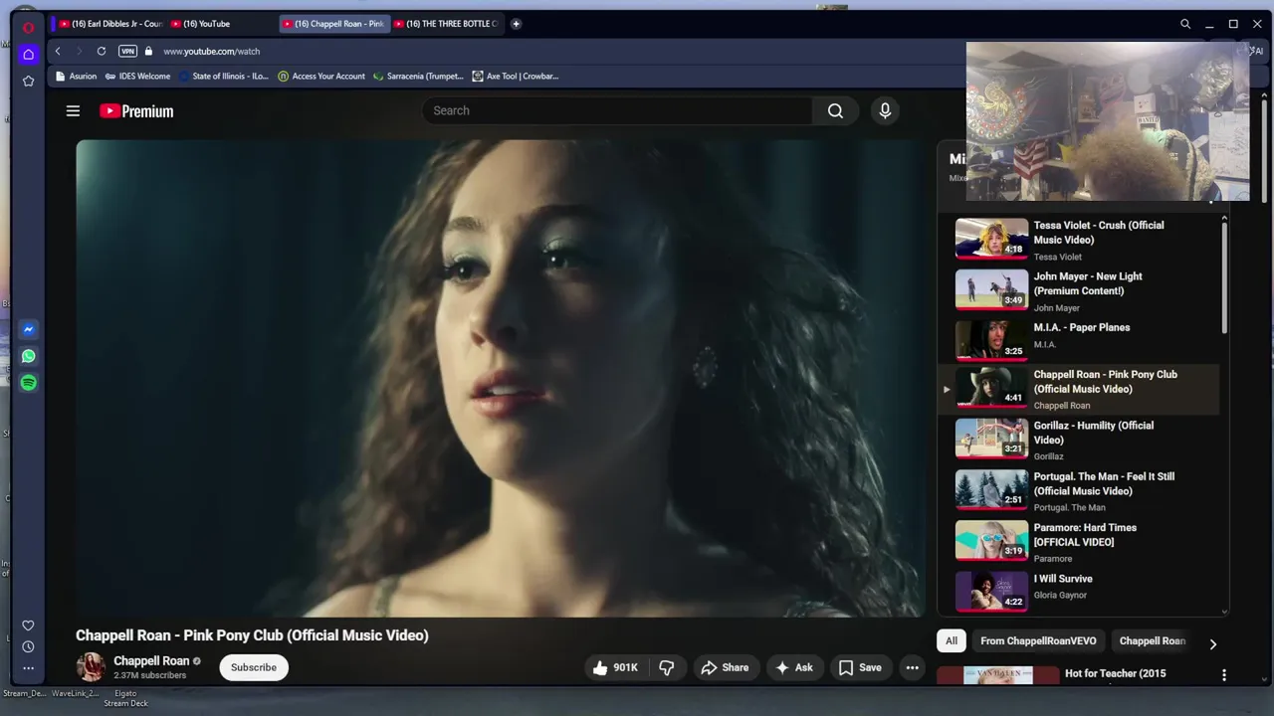Image resolution: width=1274 pixels, height=716 pixels.
Task: Subscribe to the Chappell Roan channel
Action: coord(254,667)
